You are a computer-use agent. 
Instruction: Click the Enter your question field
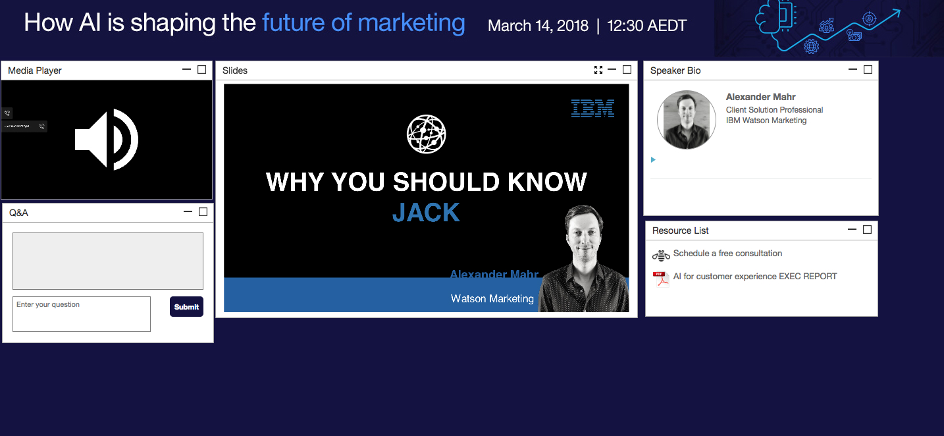coord(82,313)
